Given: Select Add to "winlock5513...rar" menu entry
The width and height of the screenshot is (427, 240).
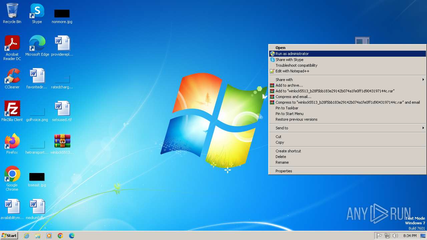Looking at the screenshot, I should tap(348, 91).
